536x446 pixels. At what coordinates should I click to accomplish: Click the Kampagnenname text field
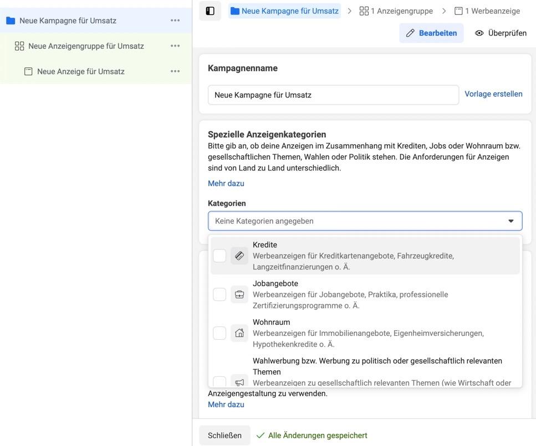point(333,95)
